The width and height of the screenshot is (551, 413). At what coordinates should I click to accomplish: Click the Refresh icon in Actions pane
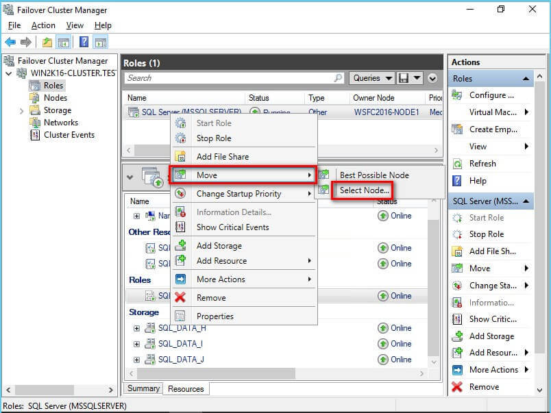click(457, 164)
